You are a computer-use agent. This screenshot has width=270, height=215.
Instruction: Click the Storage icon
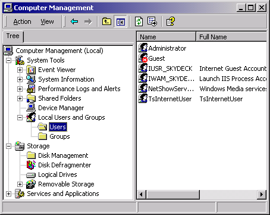[x=20, y=146]
